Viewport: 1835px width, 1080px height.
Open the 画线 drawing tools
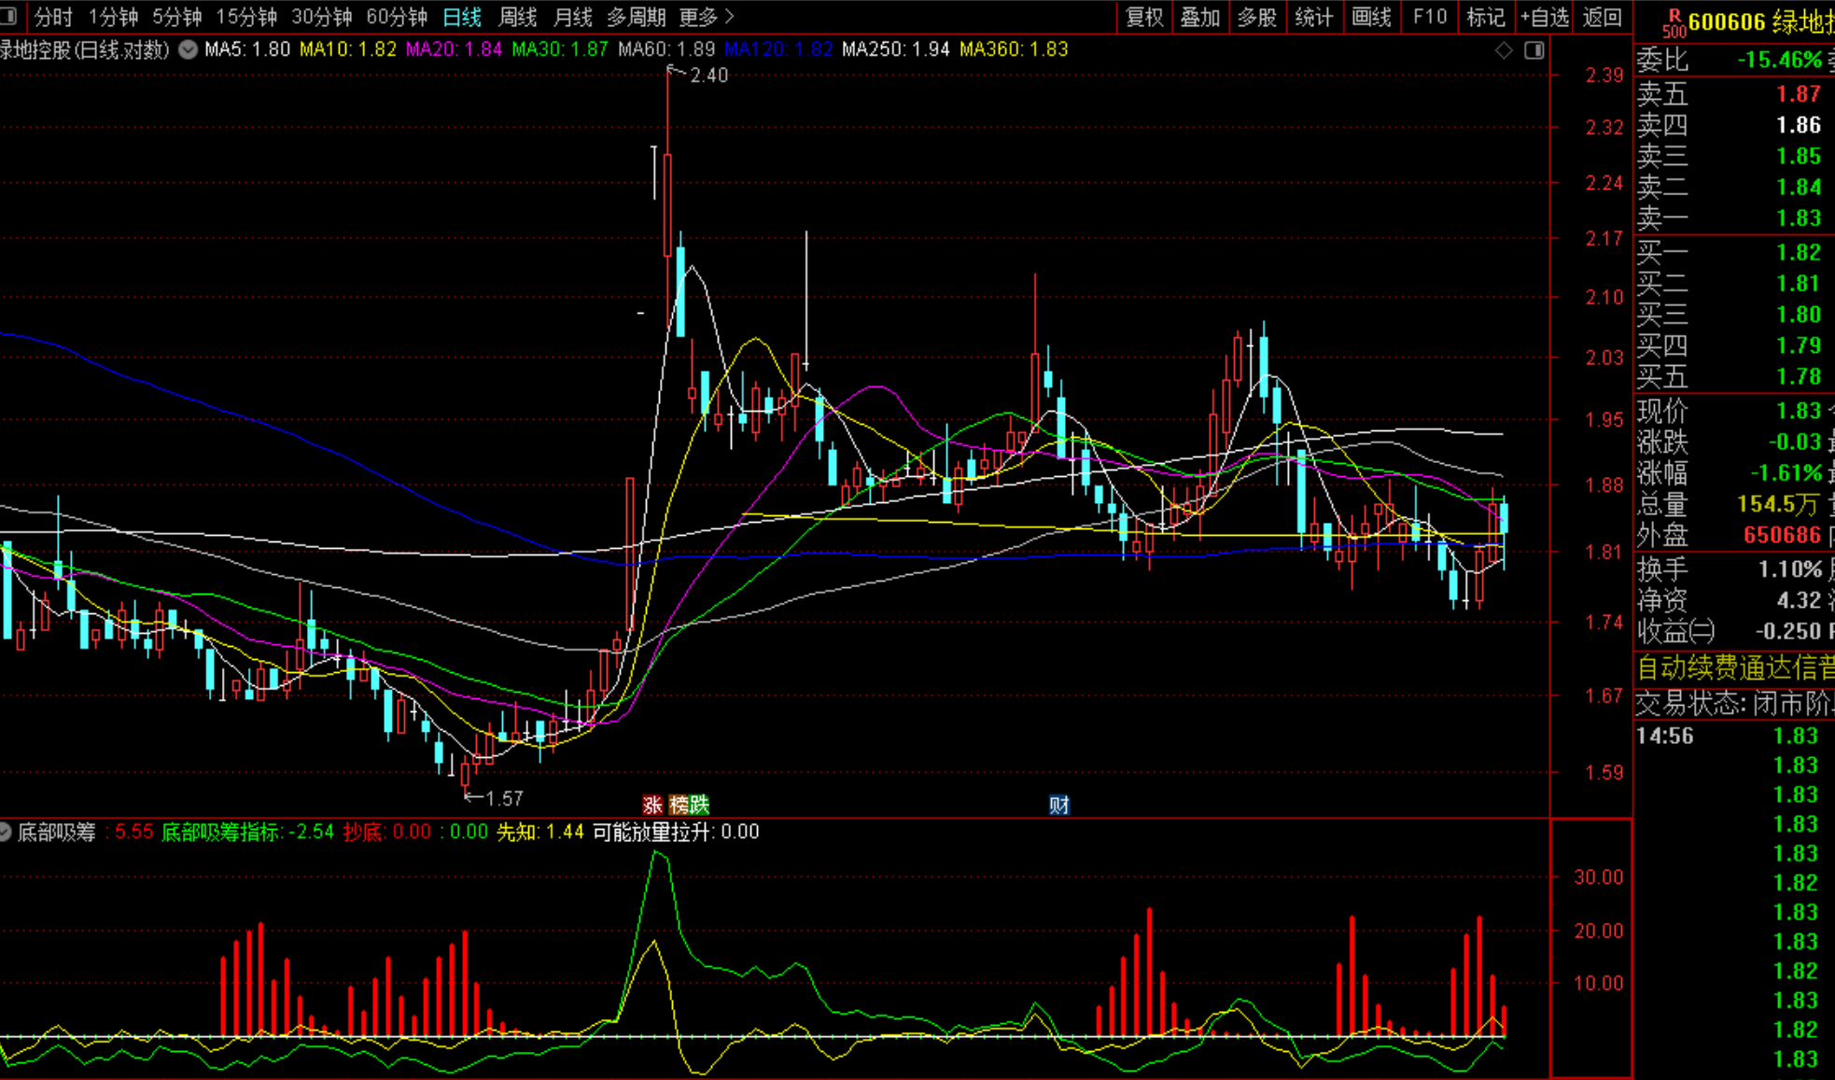click(x=1371, y=17)
